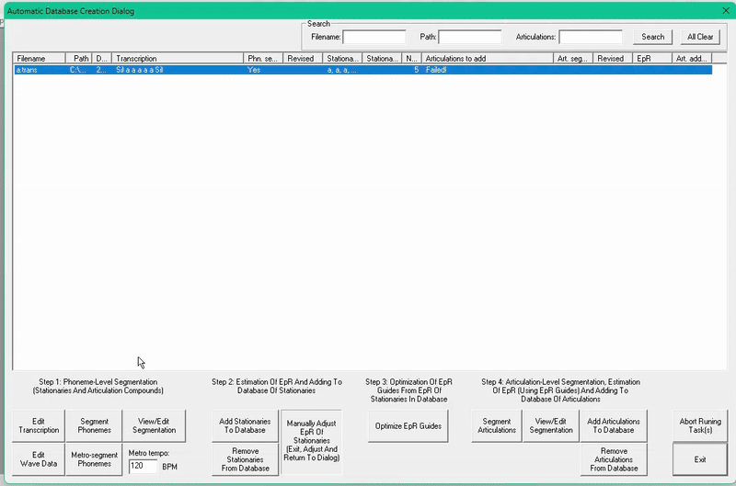Click Manually Adjust EpR Of Stationaries
736x486 pixels.
tap(311, 442)
